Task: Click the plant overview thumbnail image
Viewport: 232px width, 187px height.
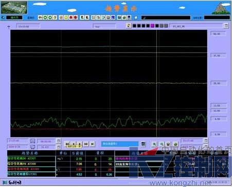Action: pyautogui.click(x=14, y=7)
